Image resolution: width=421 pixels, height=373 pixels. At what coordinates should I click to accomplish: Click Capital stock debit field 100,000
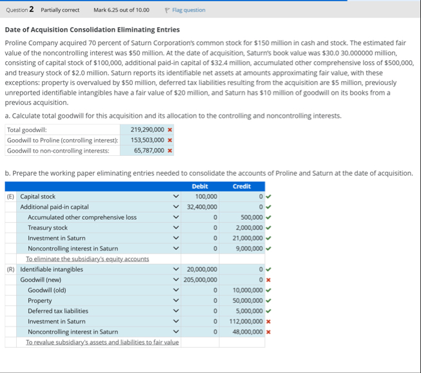pos(200,196)
